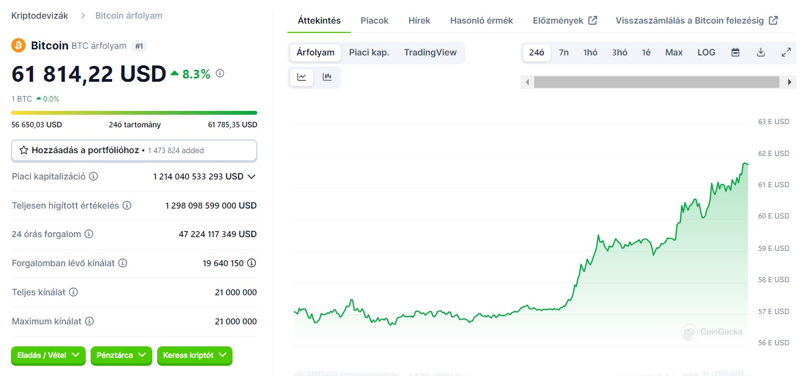Click the orange Bitcoin logo icon
The width and height of the screenshot is (803, 376).
point(18,46)
